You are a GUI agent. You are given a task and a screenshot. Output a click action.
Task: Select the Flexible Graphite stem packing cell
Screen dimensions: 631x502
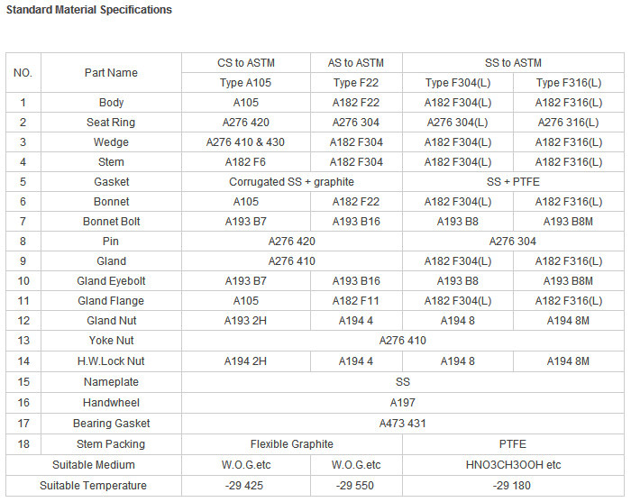tap(292, 444)
